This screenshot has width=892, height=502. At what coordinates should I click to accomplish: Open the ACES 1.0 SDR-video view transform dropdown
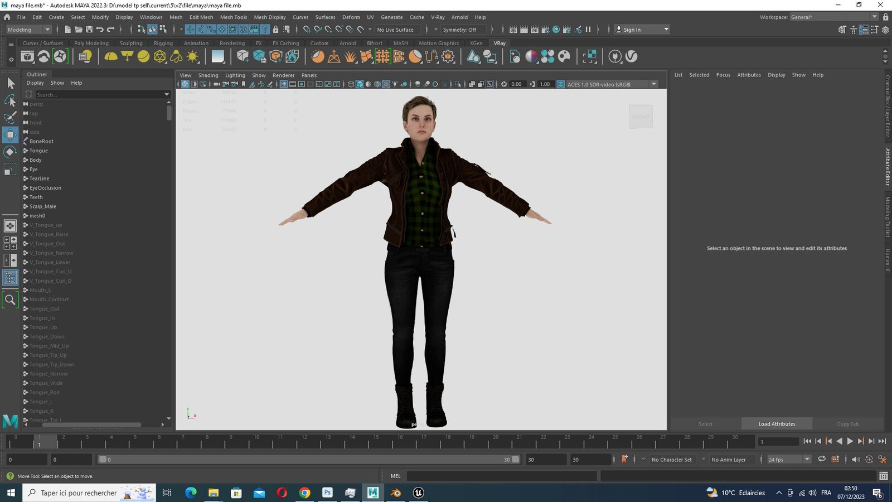(612, 84)
